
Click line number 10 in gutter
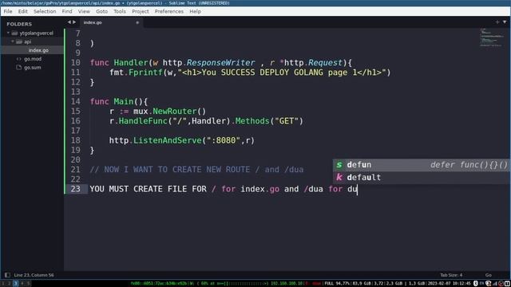[x=76, y=62]
